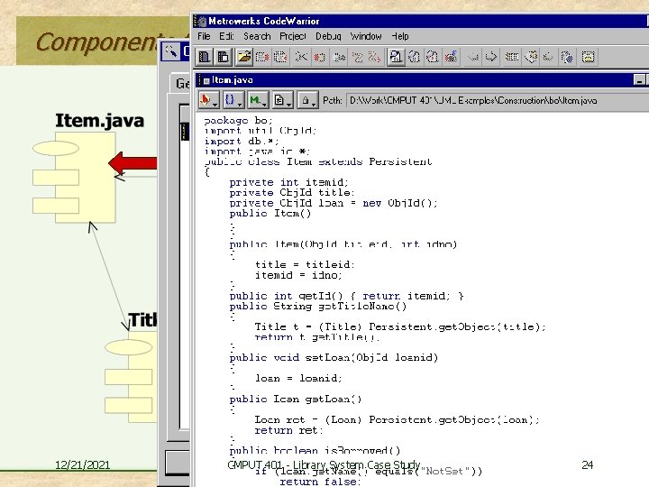The width and height of the screenshot is (649, 487).
Task: Click the second new document toolbar icon
Action: (224, 57)
